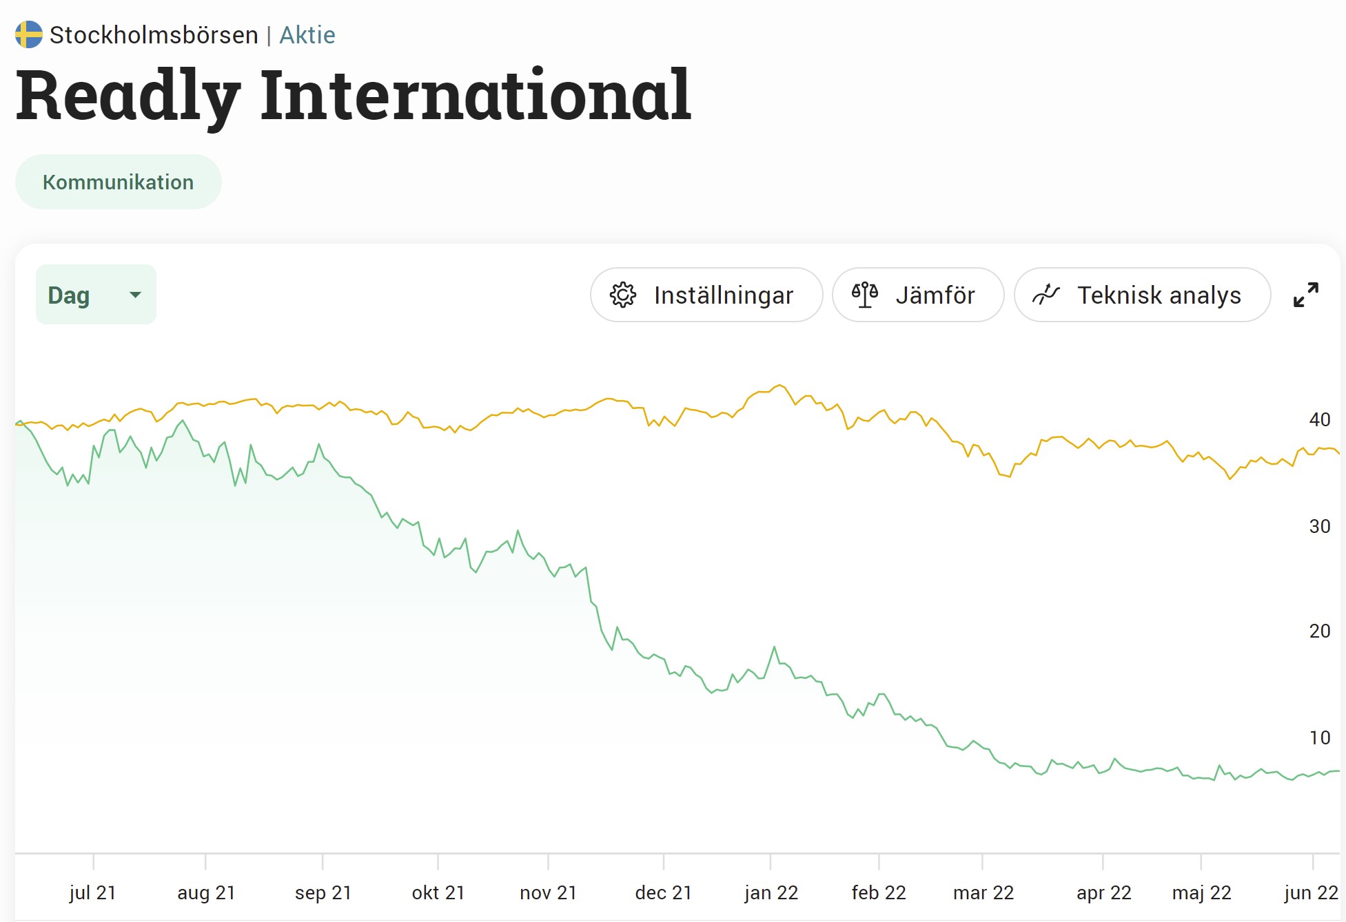Open the Aktie link

(x=307, y=35)
